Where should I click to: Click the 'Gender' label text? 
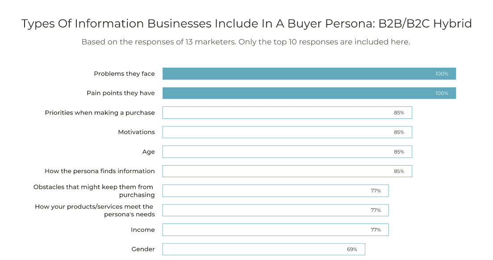[x=143, y=249]
